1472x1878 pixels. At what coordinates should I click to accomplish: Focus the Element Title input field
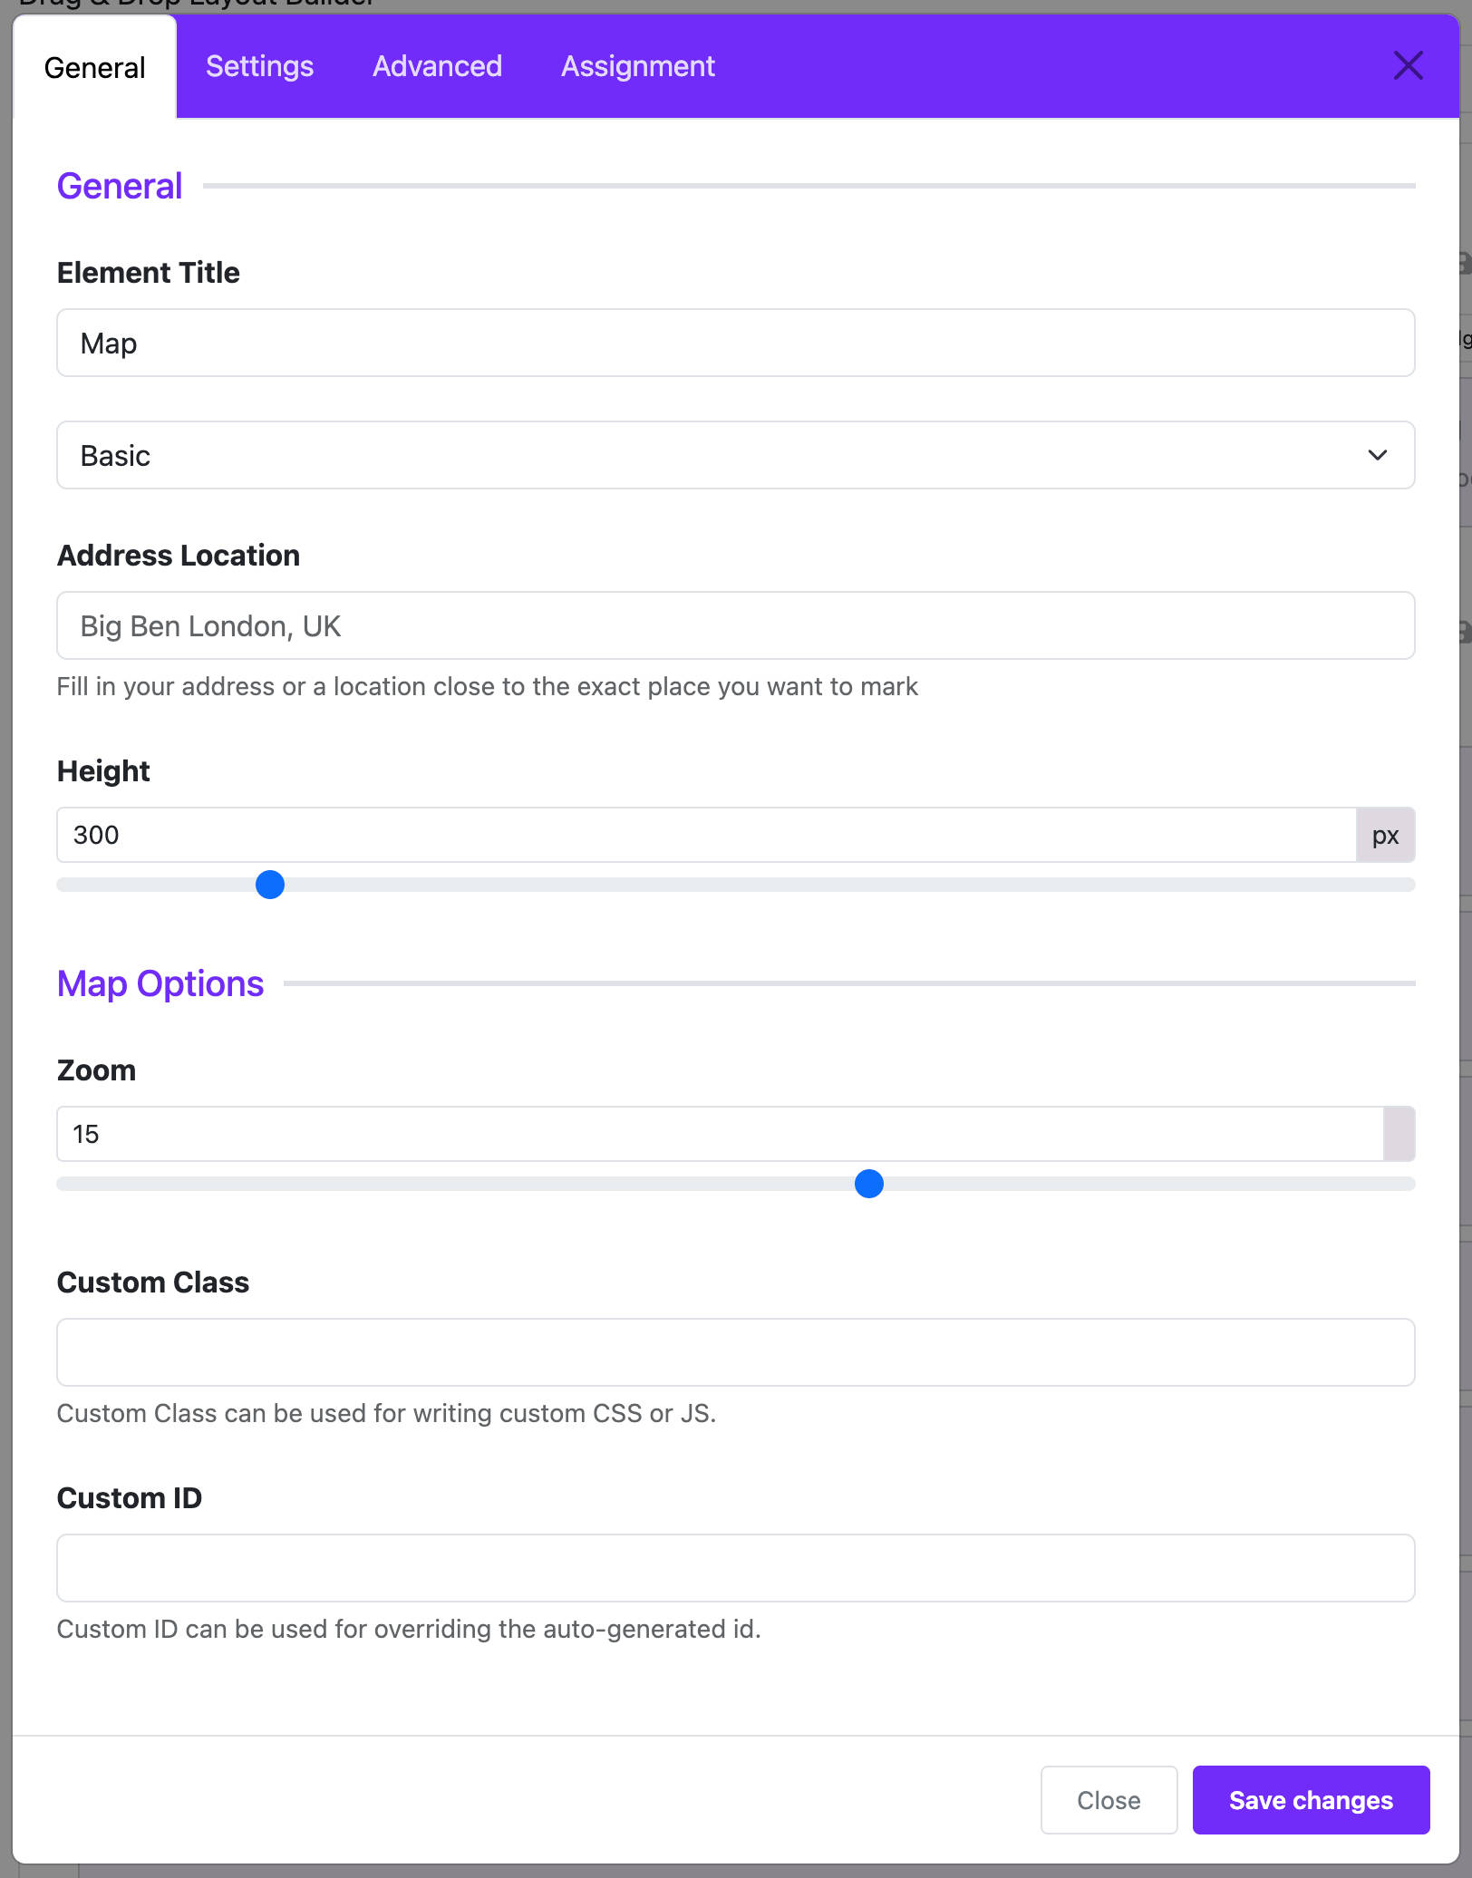pyautogui.click(x=735, y=343)
